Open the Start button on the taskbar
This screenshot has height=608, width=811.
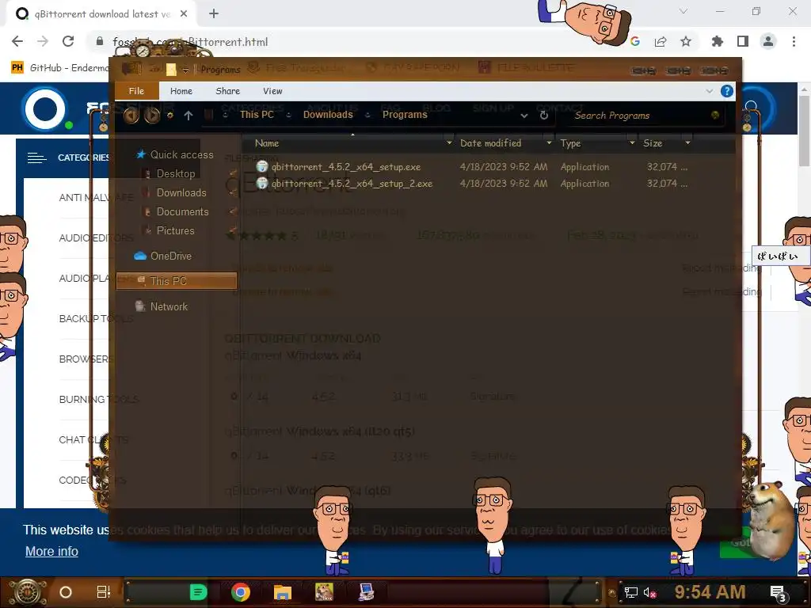28,592
